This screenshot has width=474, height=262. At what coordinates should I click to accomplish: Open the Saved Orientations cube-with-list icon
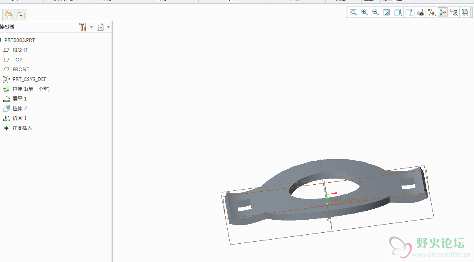click(x=409, y=12)
